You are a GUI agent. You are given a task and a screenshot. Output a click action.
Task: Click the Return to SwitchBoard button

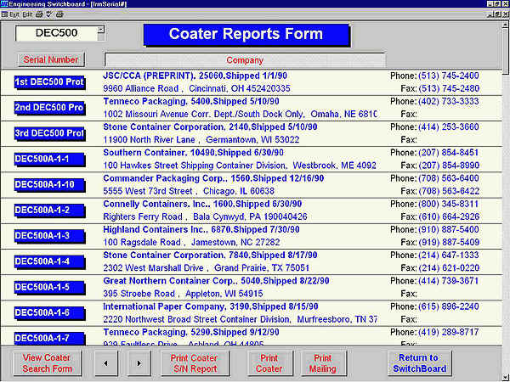pos(419,363)
